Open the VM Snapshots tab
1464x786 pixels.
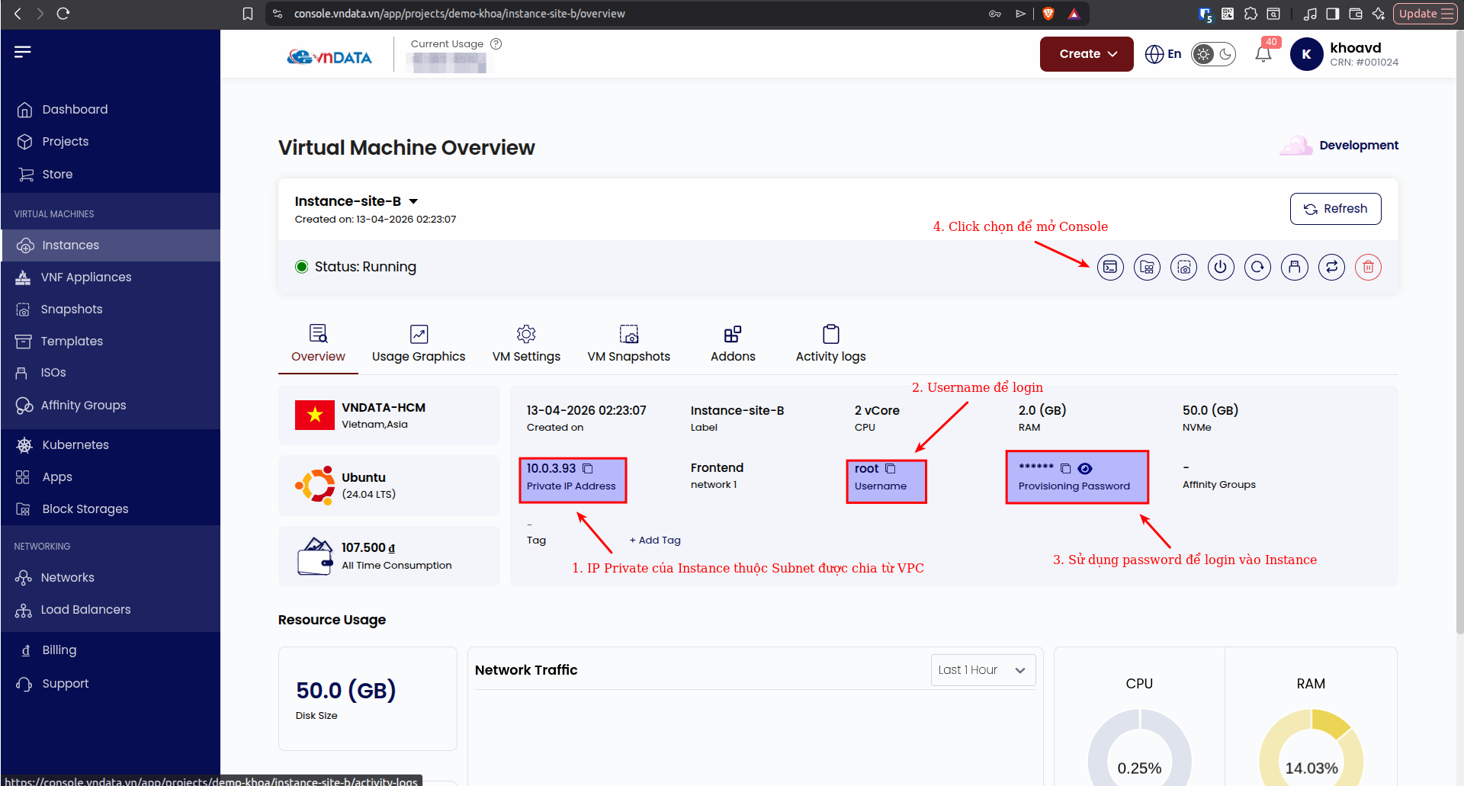[x=628, y=344]
